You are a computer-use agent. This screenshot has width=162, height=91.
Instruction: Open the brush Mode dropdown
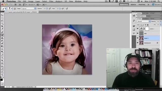click(x=29, y=9)
